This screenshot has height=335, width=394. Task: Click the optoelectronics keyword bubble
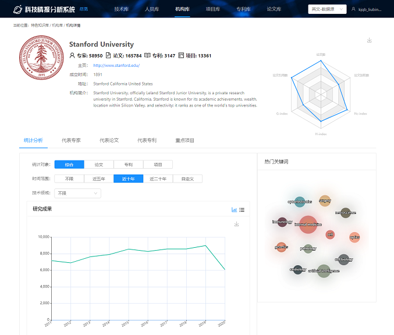pos(300,202)
